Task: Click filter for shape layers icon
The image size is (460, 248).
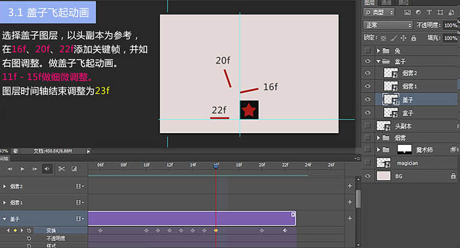Action: [x=440, y=12]
